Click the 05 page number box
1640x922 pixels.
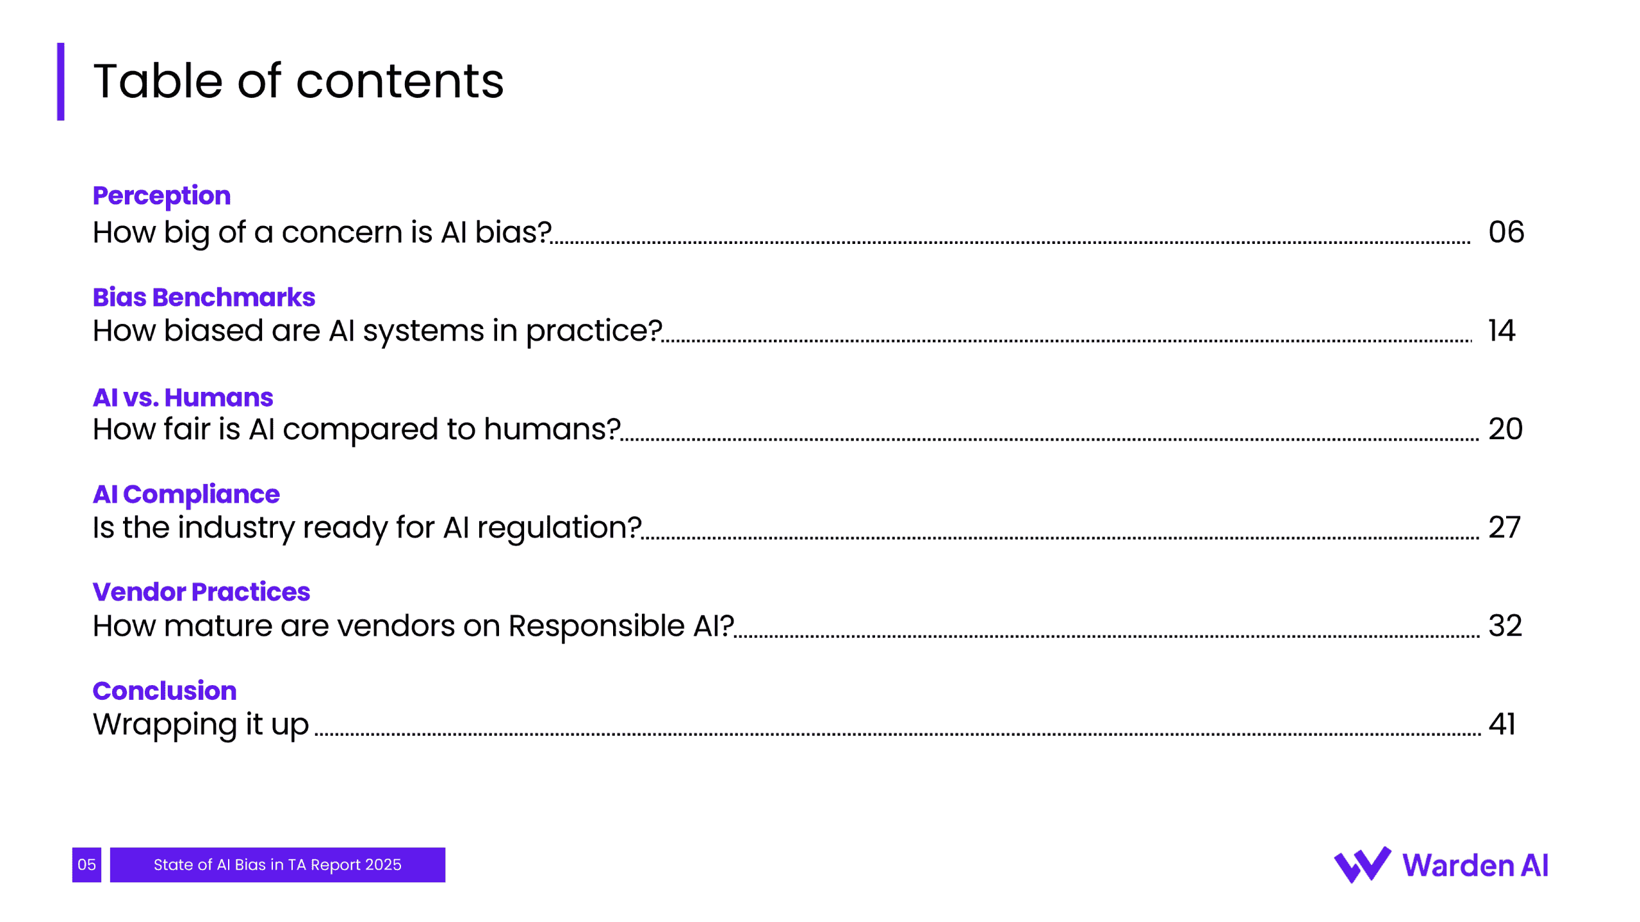[86, 865]
